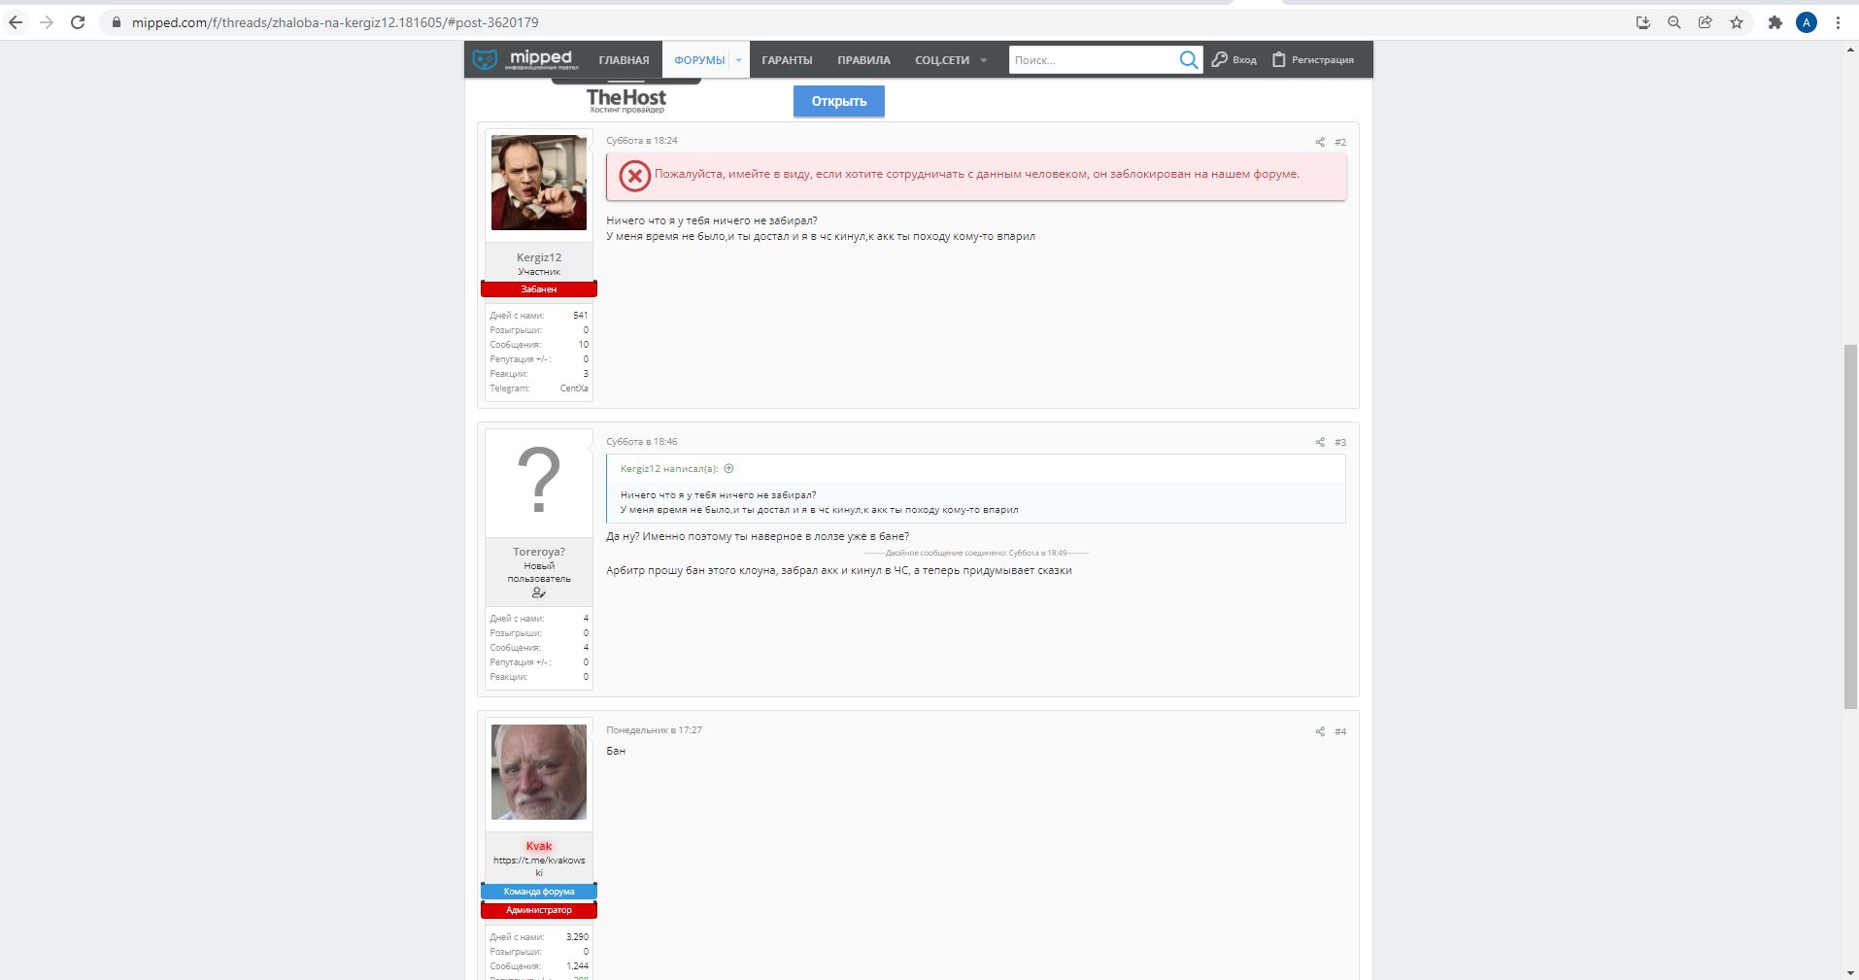This screenshot has height=980, width=1859.
Task: Click the install app icon in address bar
Action: 1643,22
